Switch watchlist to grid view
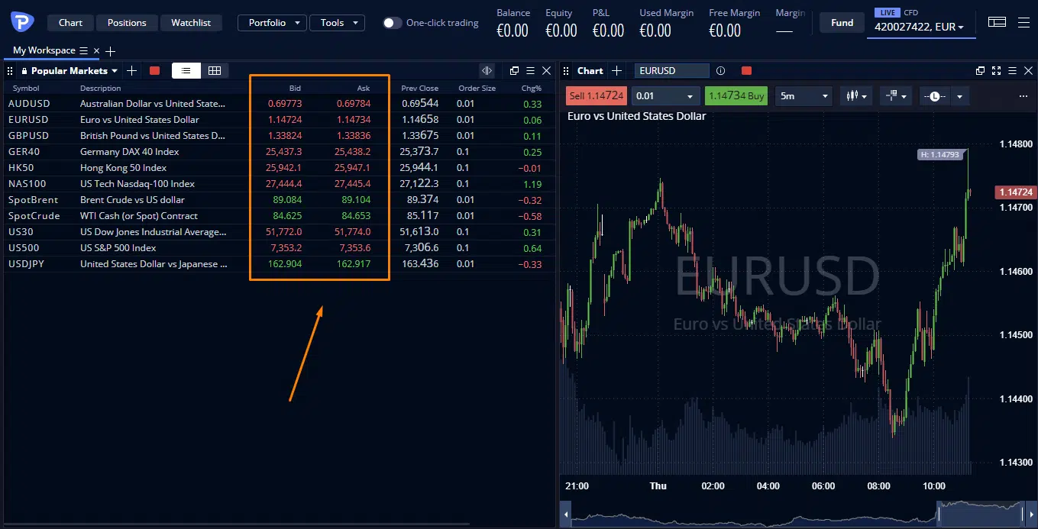 click(215, 70)
